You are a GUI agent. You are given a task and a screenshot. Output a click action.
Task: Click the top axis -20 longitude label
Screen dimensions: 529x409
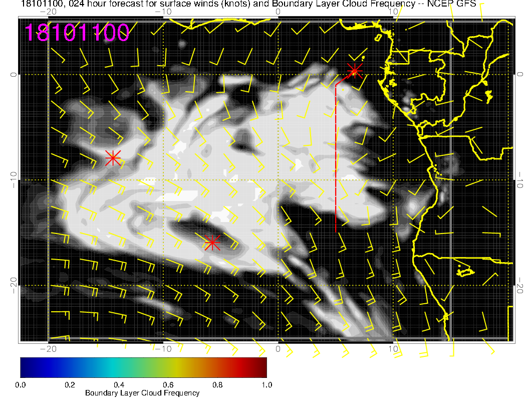tap(48, 12)
